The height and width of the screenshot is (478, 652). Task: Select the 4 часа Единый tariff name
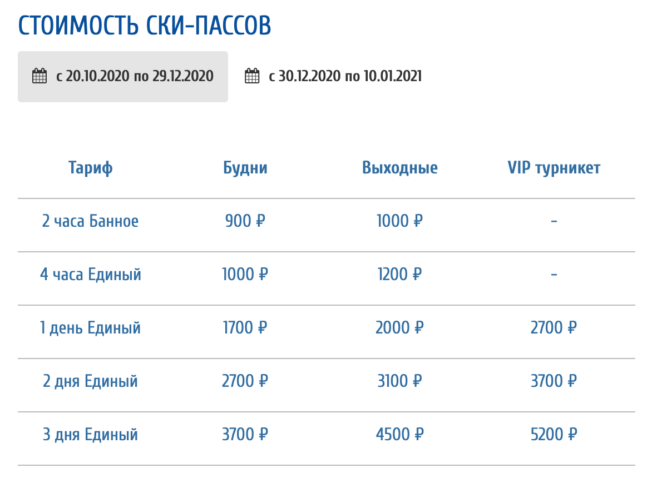[x=90, y=274]
